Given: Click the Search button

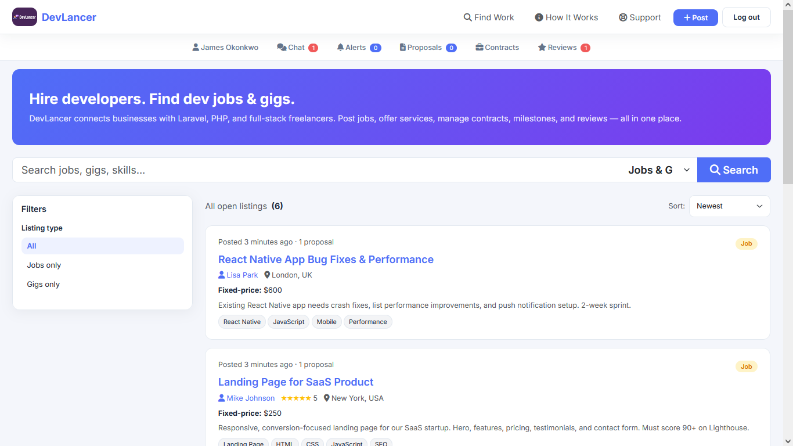Looking at the screenshot, I should coord(734,170).
